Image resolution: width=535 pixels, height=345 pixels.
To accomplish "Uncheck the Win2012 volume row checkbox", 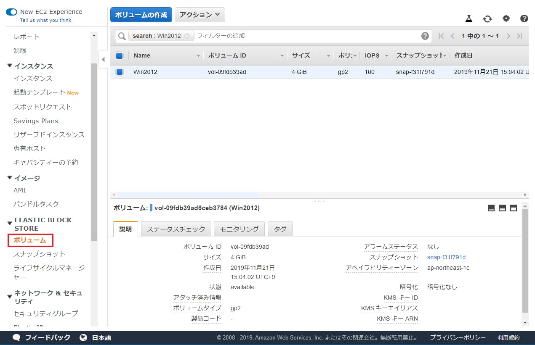I will coord(120,72).
